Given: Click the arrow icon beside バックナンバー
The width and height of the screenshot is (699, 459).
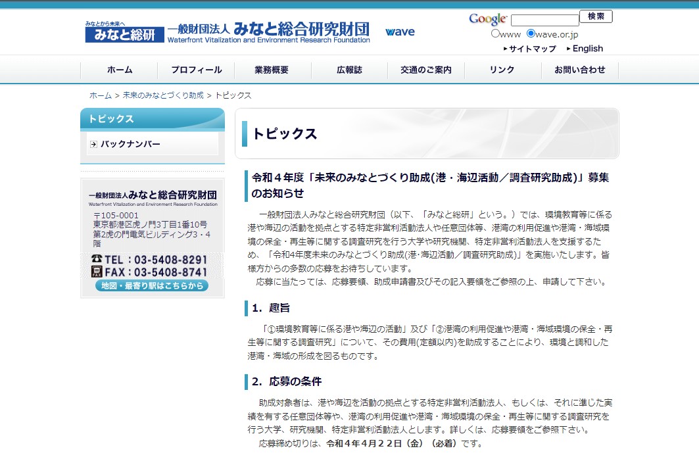Looking at the screenshot, I should pyautogui.click(x=93, y=144).
